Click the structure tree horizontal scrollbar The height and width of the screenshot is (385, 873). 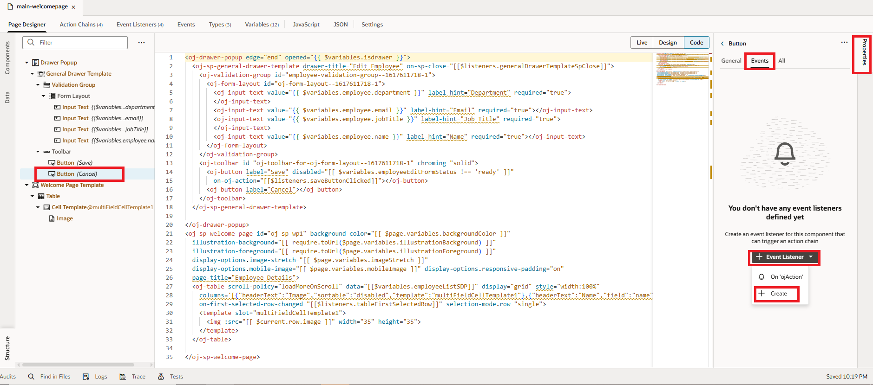point(78,365)
